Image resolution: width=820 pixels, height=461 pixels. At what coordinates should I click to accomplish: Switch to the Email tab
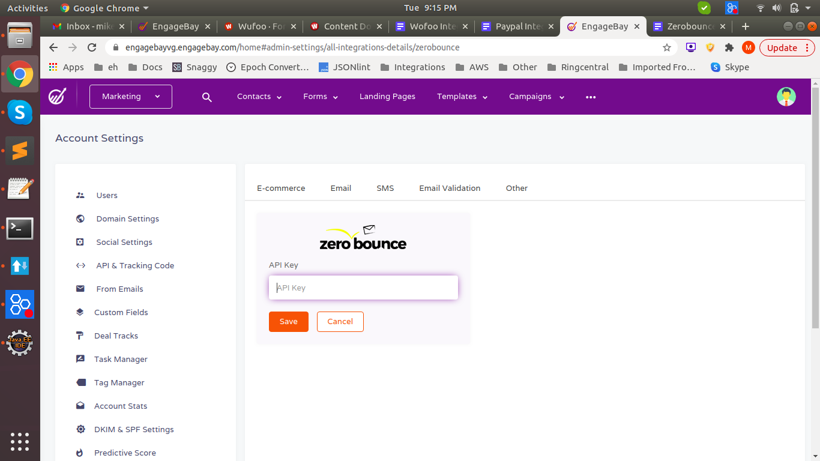point(340,188)
